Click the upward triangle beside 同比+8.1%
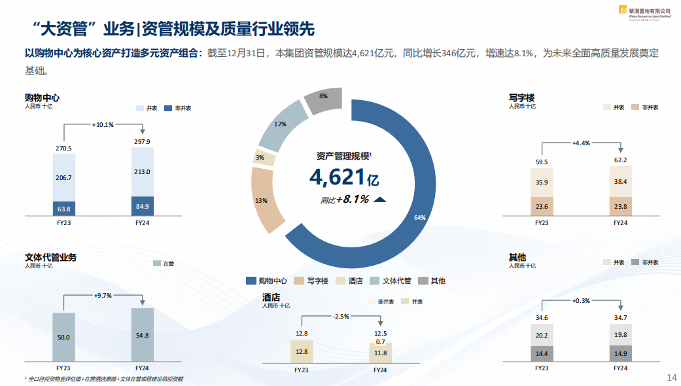Screen dimensions: 681x386 click(381, 200)
